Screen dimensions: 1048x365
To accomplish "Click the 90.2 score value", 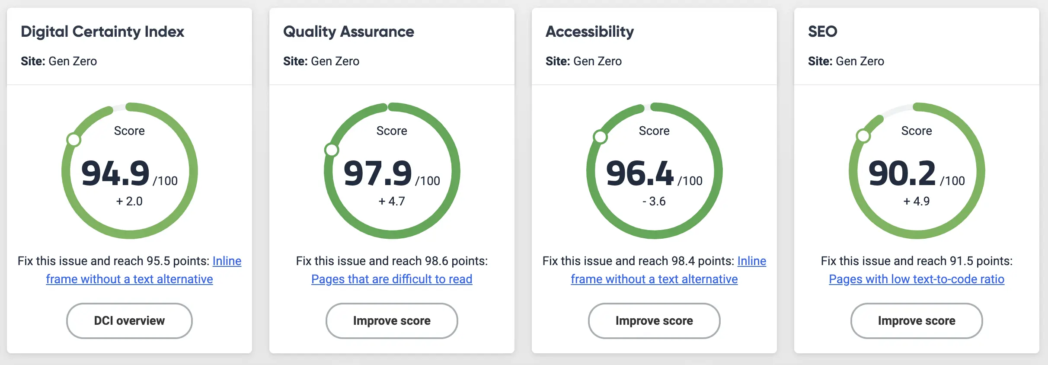I will [x=902, y=173].
